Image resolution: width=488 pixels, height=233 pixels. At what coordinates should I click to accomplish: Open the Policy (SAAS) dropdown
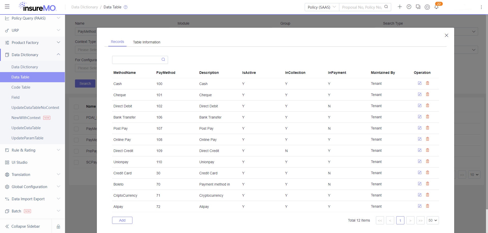point(322,7)
